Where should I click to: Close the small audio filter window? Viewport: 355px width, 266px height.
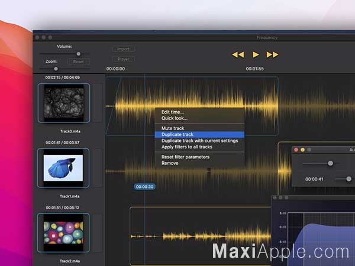click(296, 150)
